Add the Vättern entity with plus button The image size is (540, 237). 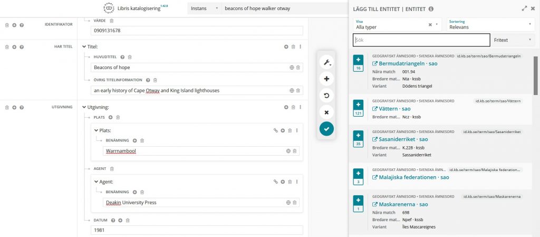358,105
